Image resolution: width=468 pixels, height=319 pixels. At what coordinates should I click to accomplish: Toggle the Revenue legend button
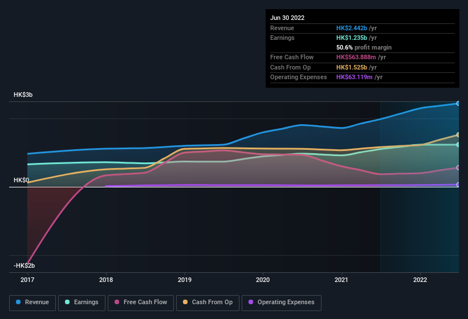coord(32,303)
